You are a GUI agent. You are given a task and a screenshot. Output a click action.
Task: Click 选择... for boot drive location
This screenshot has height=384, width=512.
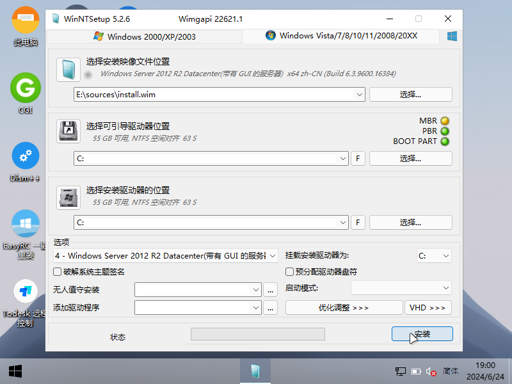pyautogui.click(x=410, y=159)
